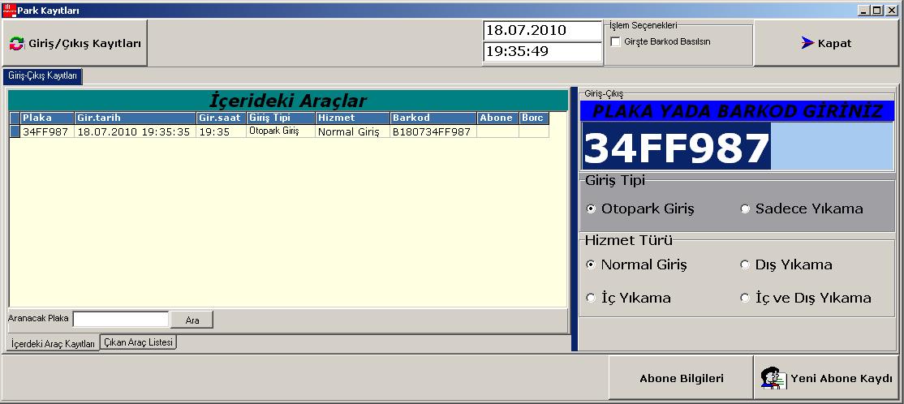The width and height of the screenshot is (904, 404).
Task: Click the Giriş/Çıkış Kayıtları refresh icon
Action: pos(17,44)
